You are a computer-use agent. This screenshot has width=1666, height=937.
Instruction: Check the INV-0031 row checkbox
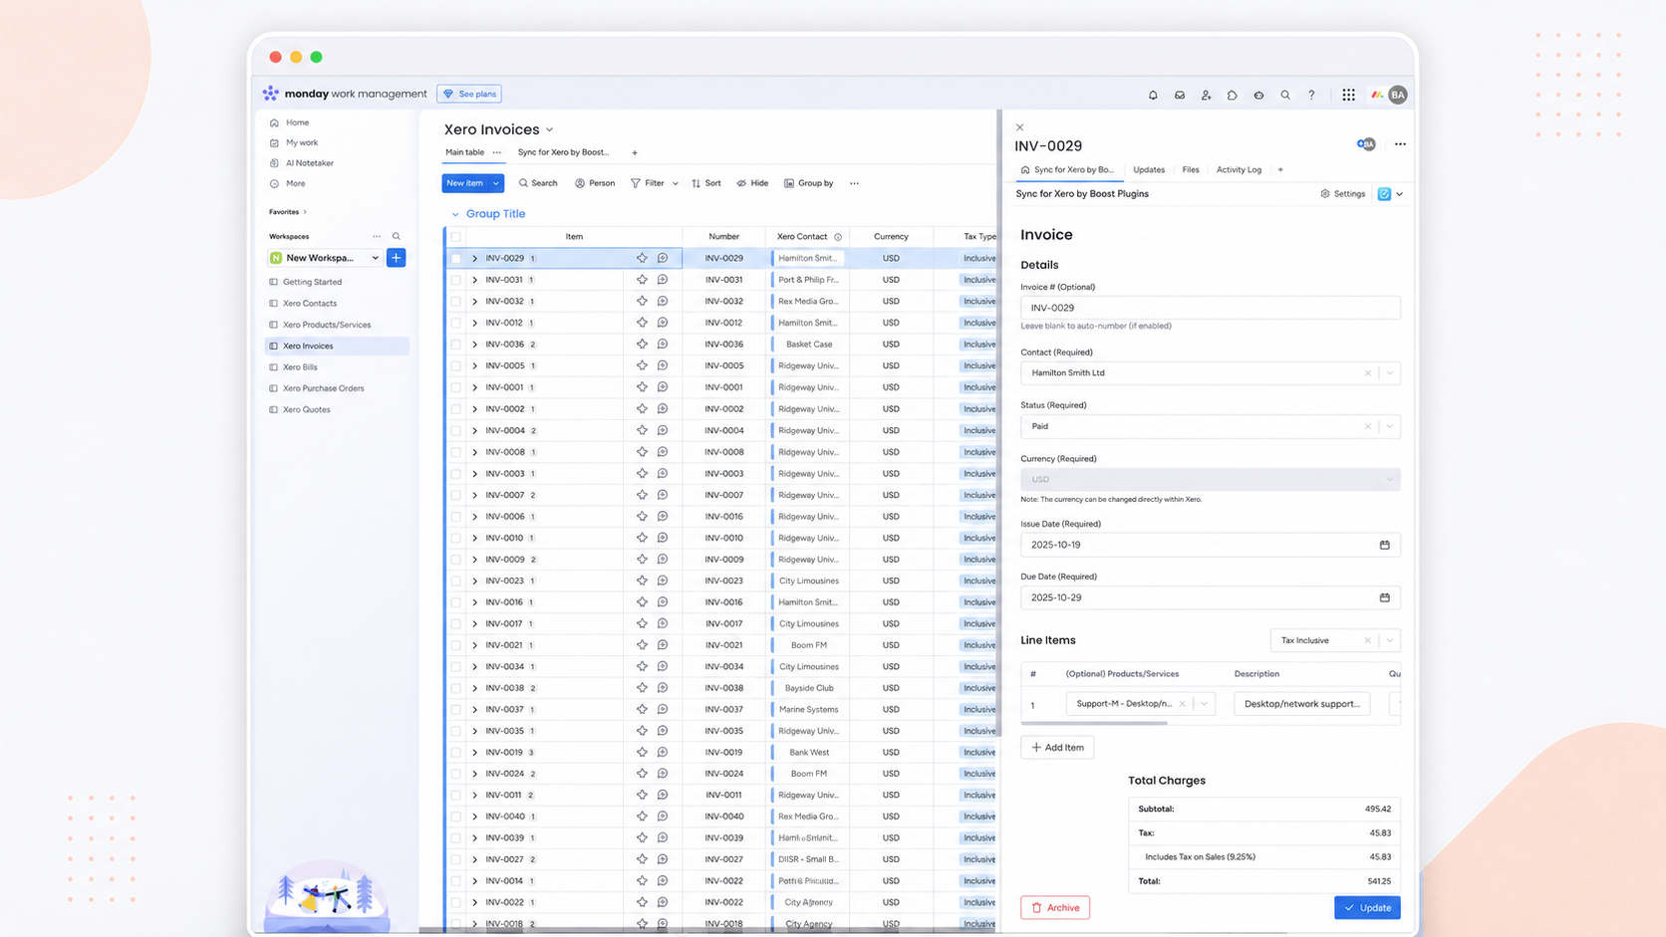pyautogui.click(x=456, y=280)
